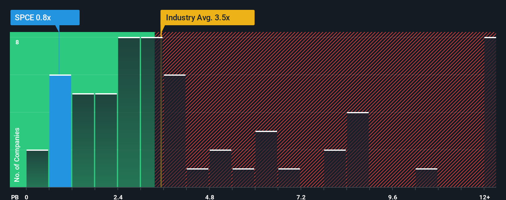506x200 pixels.
Task: Click the PB axis title
Action: click(x=15, y=197)
